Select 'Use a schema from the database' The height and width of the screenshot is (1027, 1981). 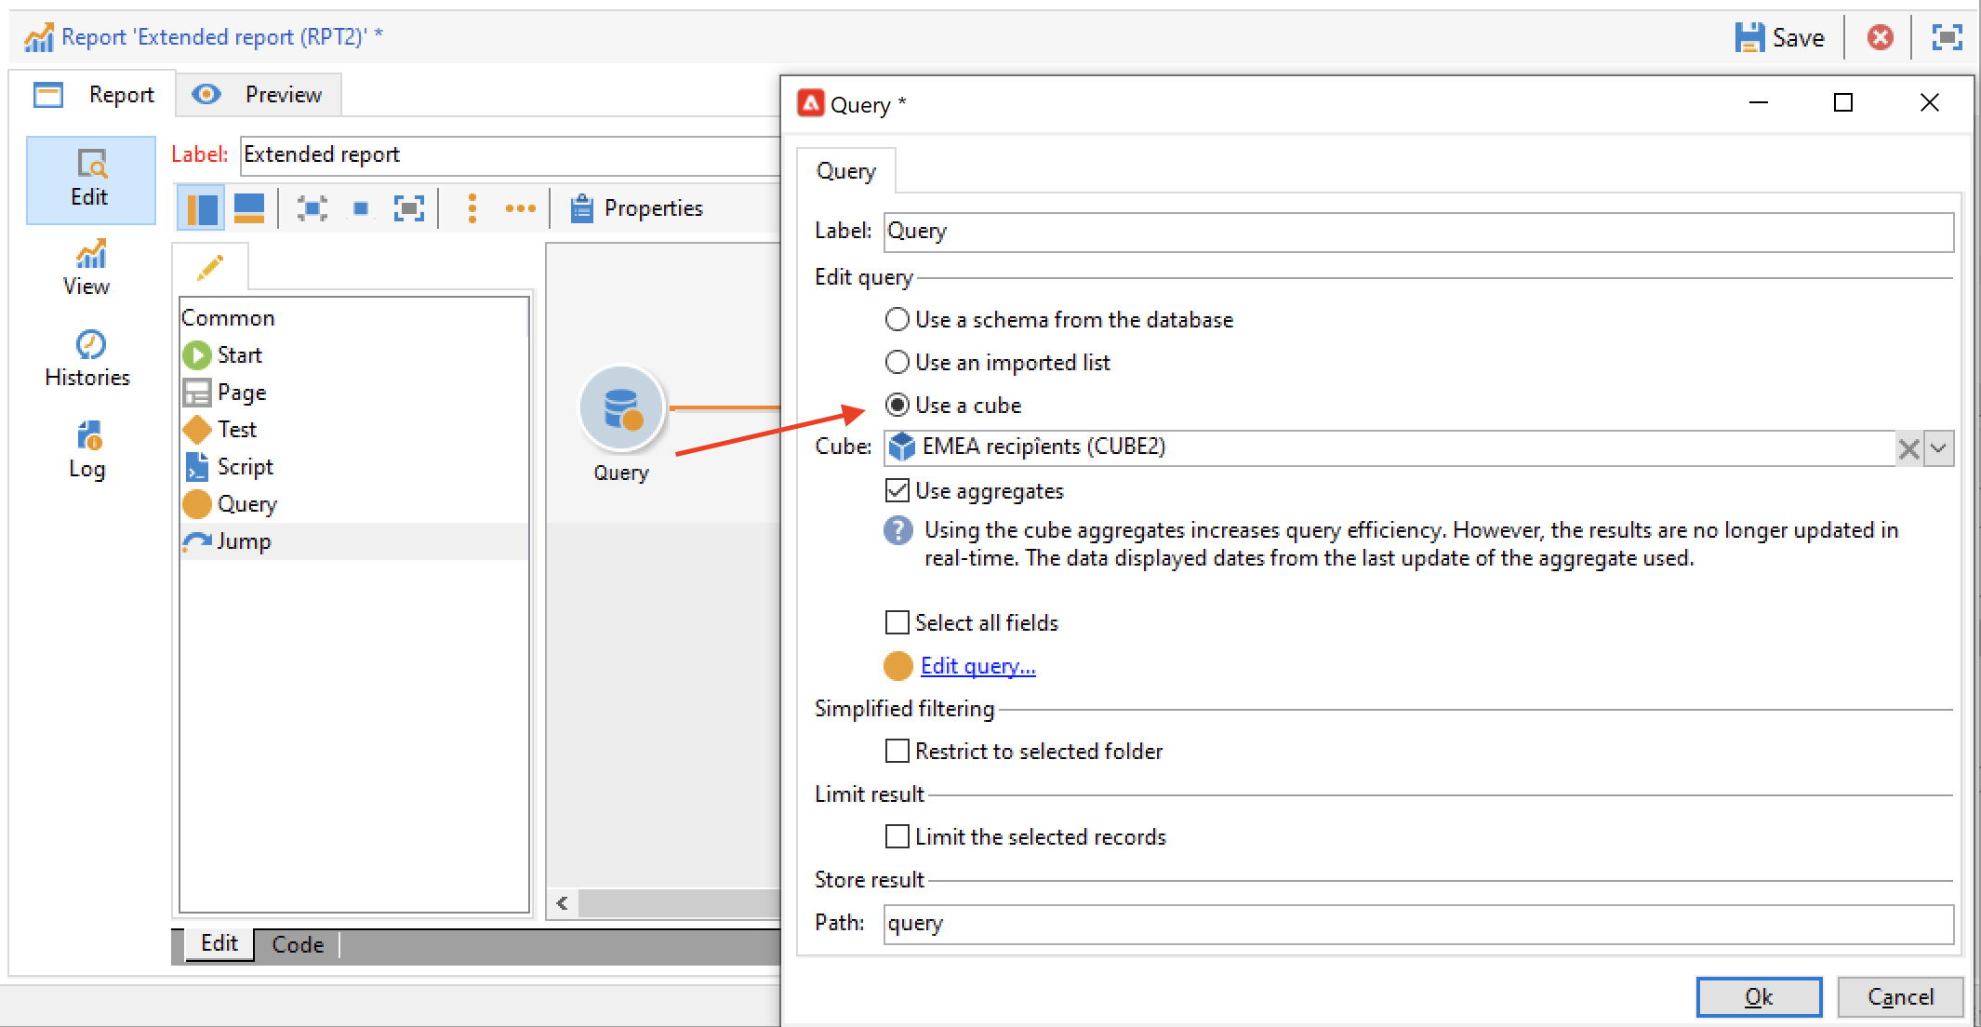(897, 320)
